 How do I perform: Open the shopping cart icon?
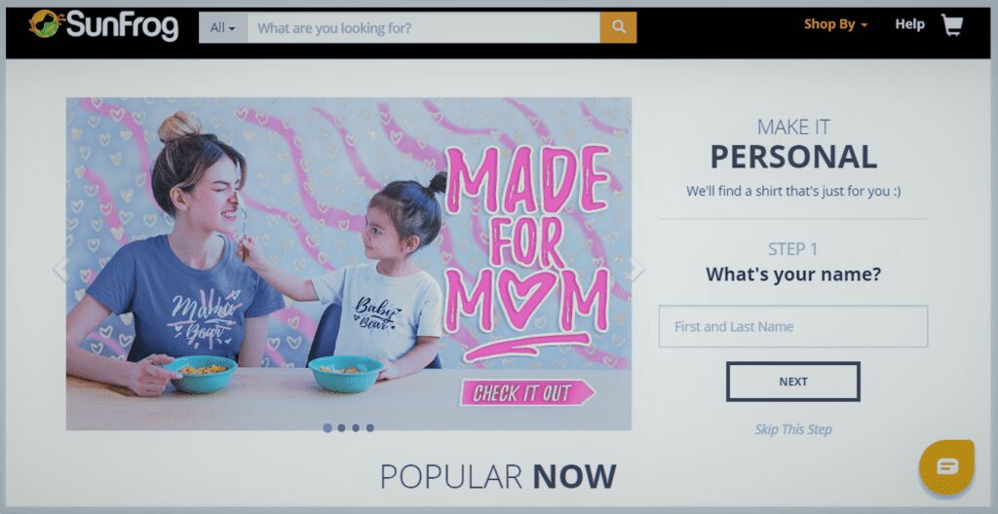[x=952, y=25]
